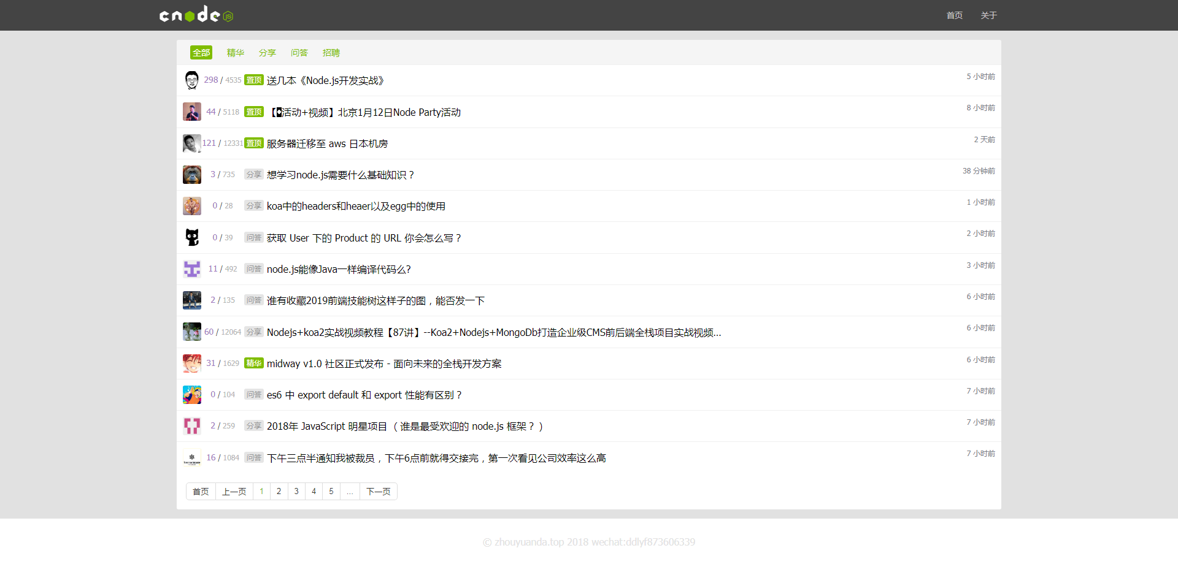Image resolution: width=1178 pixels, height=575 pixels.
Task: Click 置顶 badge on Node Party活动 row
Action: tap(254, 112)
